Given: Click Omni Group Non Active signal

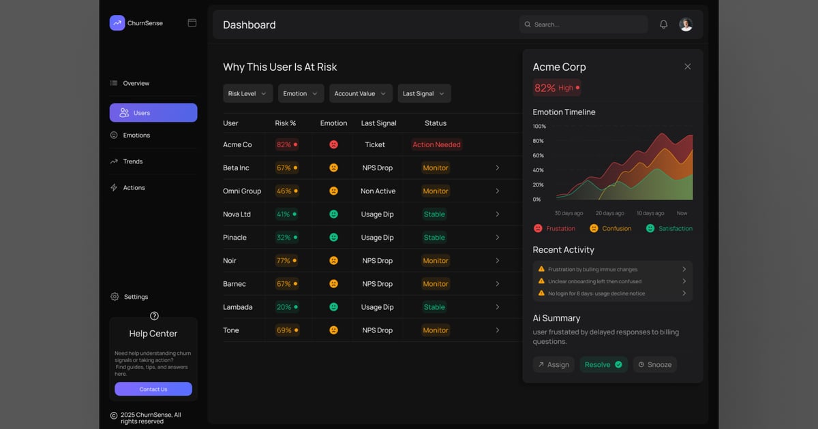Looking at the screenshot, I should pos(378,191).
